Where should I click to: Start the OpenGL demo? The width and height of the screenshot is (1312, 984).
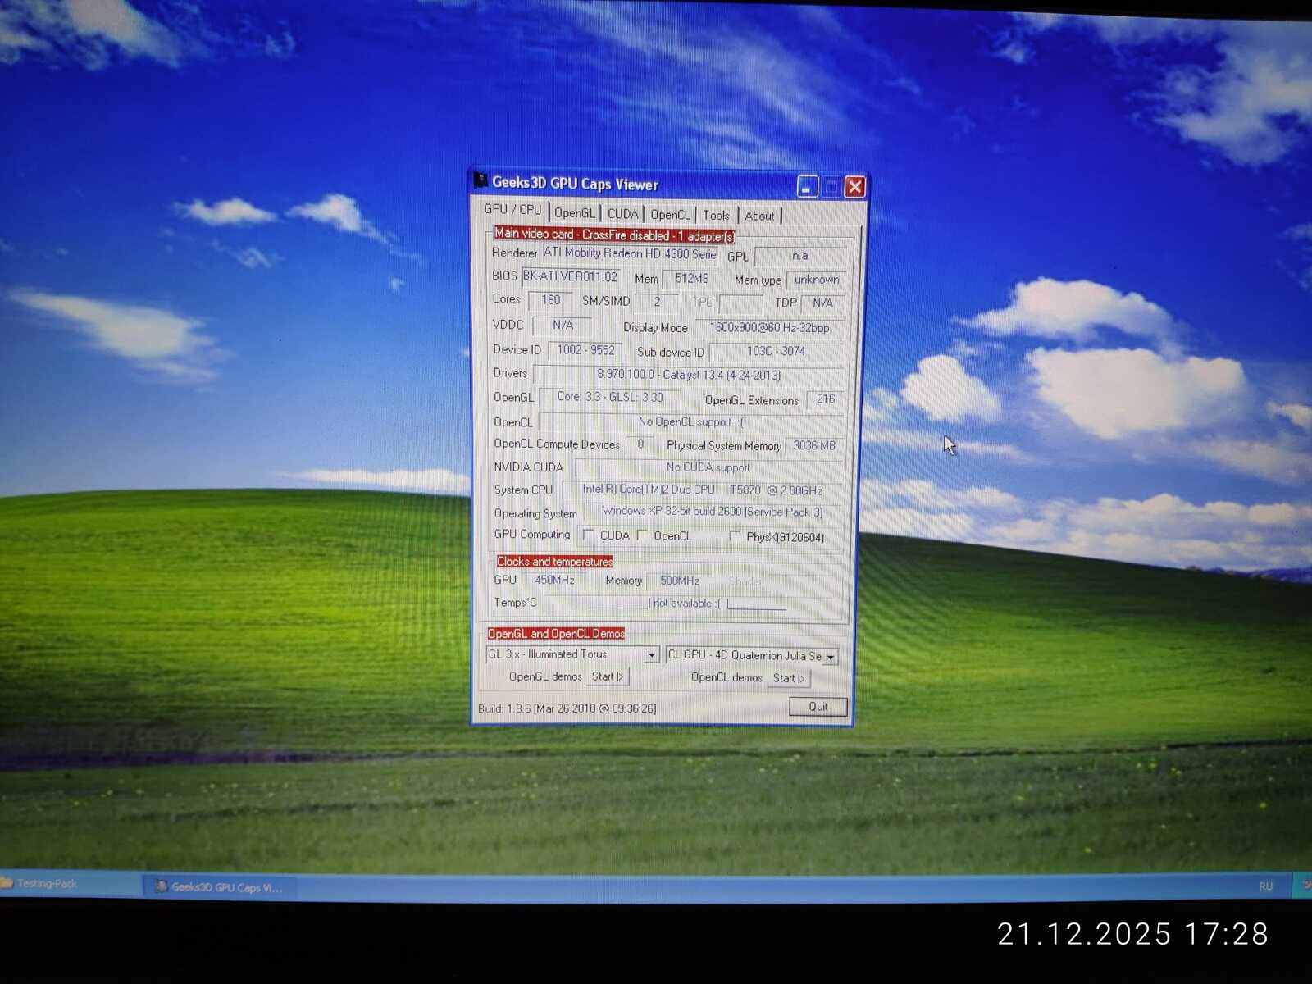[x=608, y=676]
